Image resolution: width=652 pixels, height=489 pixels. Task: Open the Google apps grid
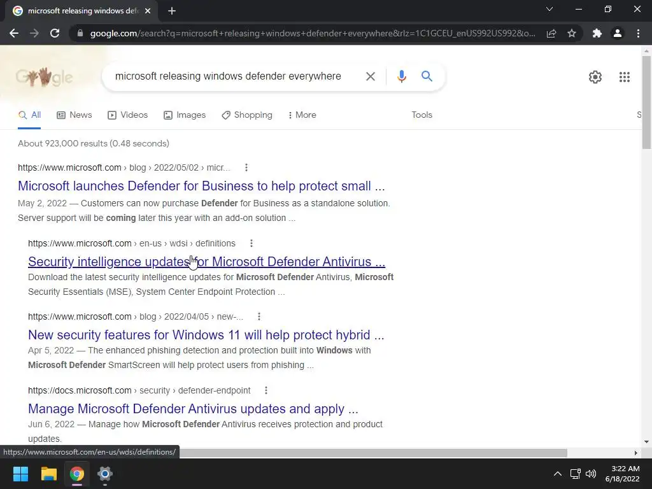tap(624, 77)
